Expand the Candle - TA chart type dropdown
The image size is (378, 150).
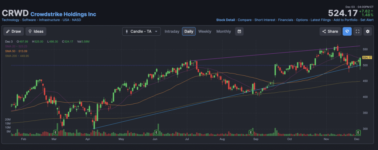[x=142, y=32]
